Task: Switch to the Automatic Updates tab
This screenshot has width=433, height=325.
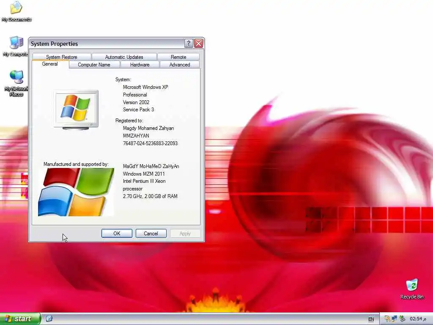Action: [x=124, y=57]
